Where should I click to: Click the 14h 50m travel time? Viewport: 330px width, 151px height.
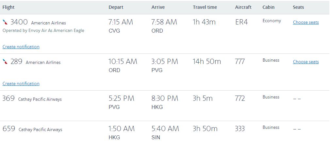207,62
